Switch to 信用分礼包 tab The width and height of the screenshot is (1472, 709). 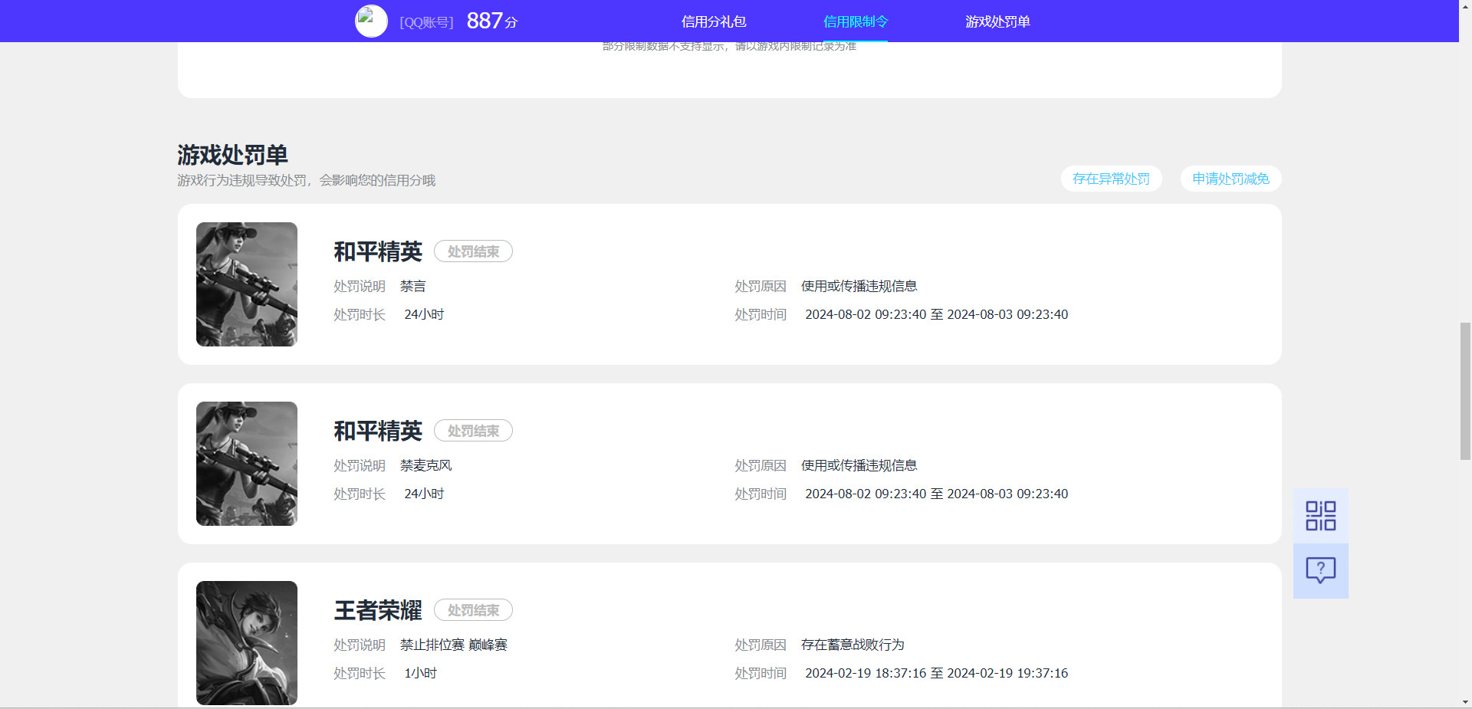pos(714,21)
